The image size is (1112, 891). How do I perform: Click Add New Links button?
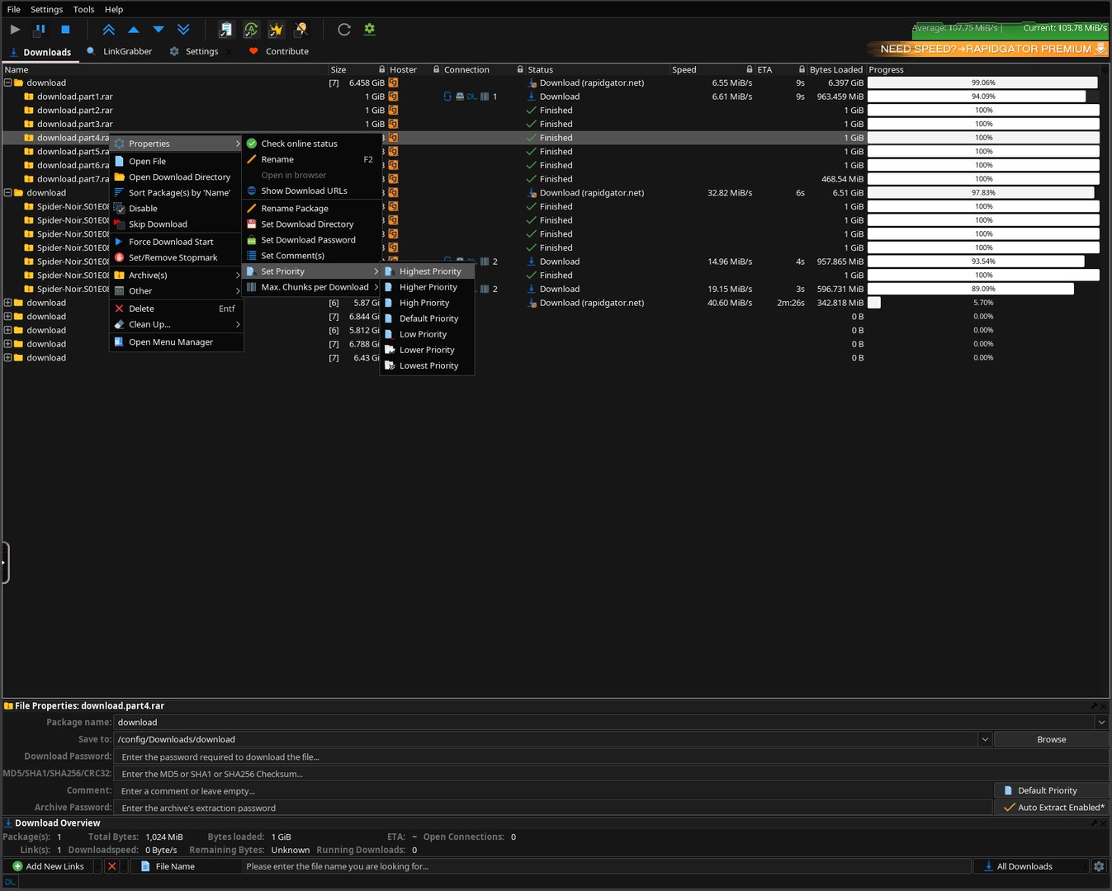48,866
